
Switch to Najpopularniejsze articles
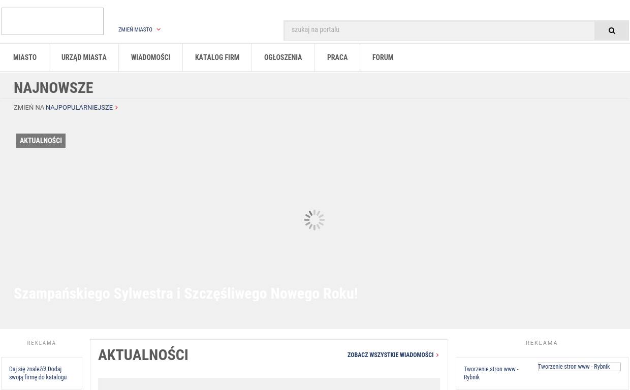pos(79,108)
